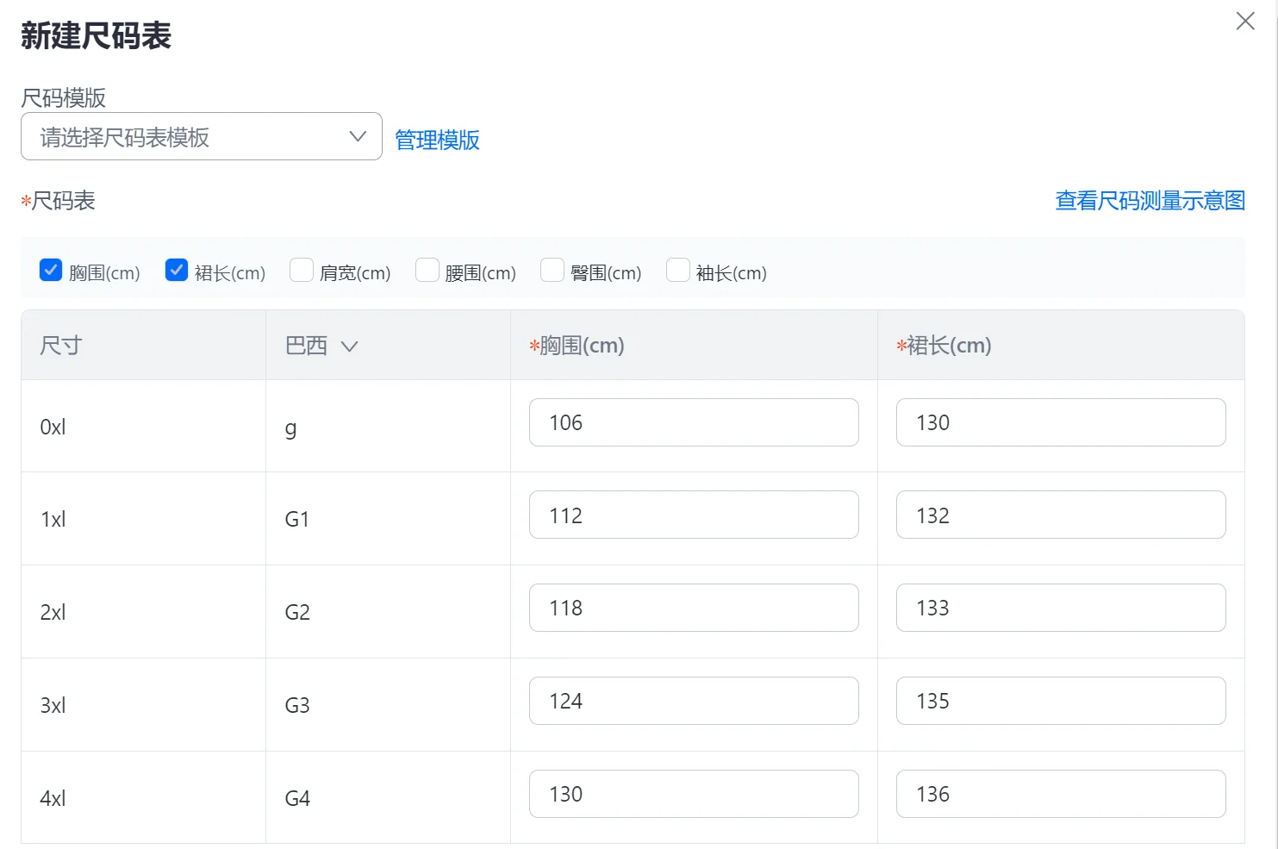Click the 裙长 input showing 130
Screen dimensions: 1278x849
[1061, 422]
